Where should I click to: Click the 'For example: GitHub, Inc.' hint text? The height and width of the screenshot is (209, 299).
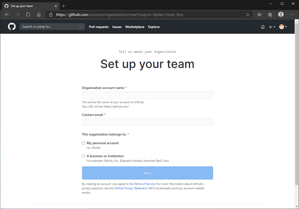click(127, 161)
